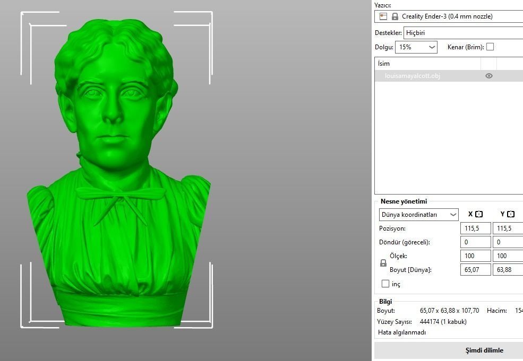
Task: Click the Döndür X rotation field
Action: coord(476,242)
